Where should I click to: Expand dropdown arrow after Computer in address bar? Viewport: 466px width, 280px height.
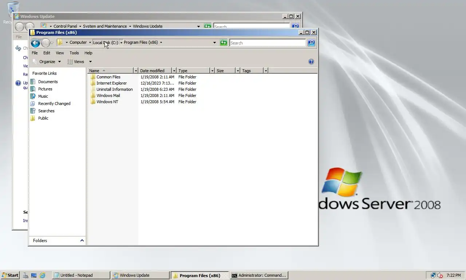(x=90, y=43)
